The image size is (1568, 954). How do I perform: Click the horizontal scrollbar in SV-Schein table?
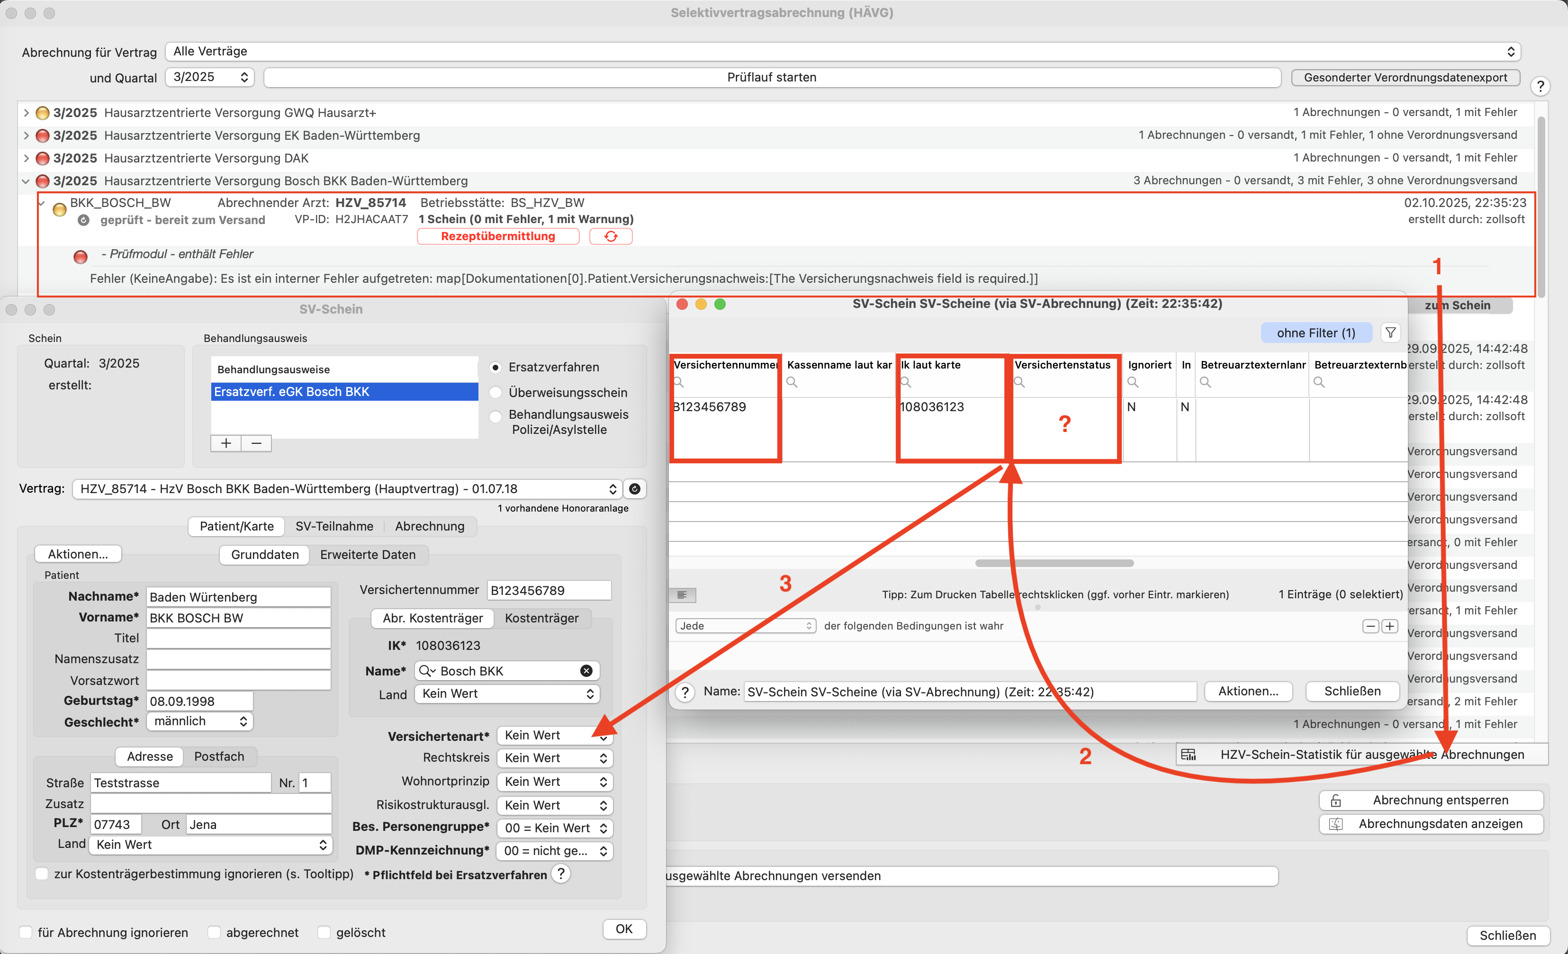[x=1054, y=563]
